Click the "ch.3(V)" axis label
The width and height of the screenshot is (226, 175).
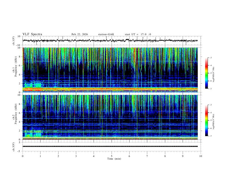pos(14,147)
